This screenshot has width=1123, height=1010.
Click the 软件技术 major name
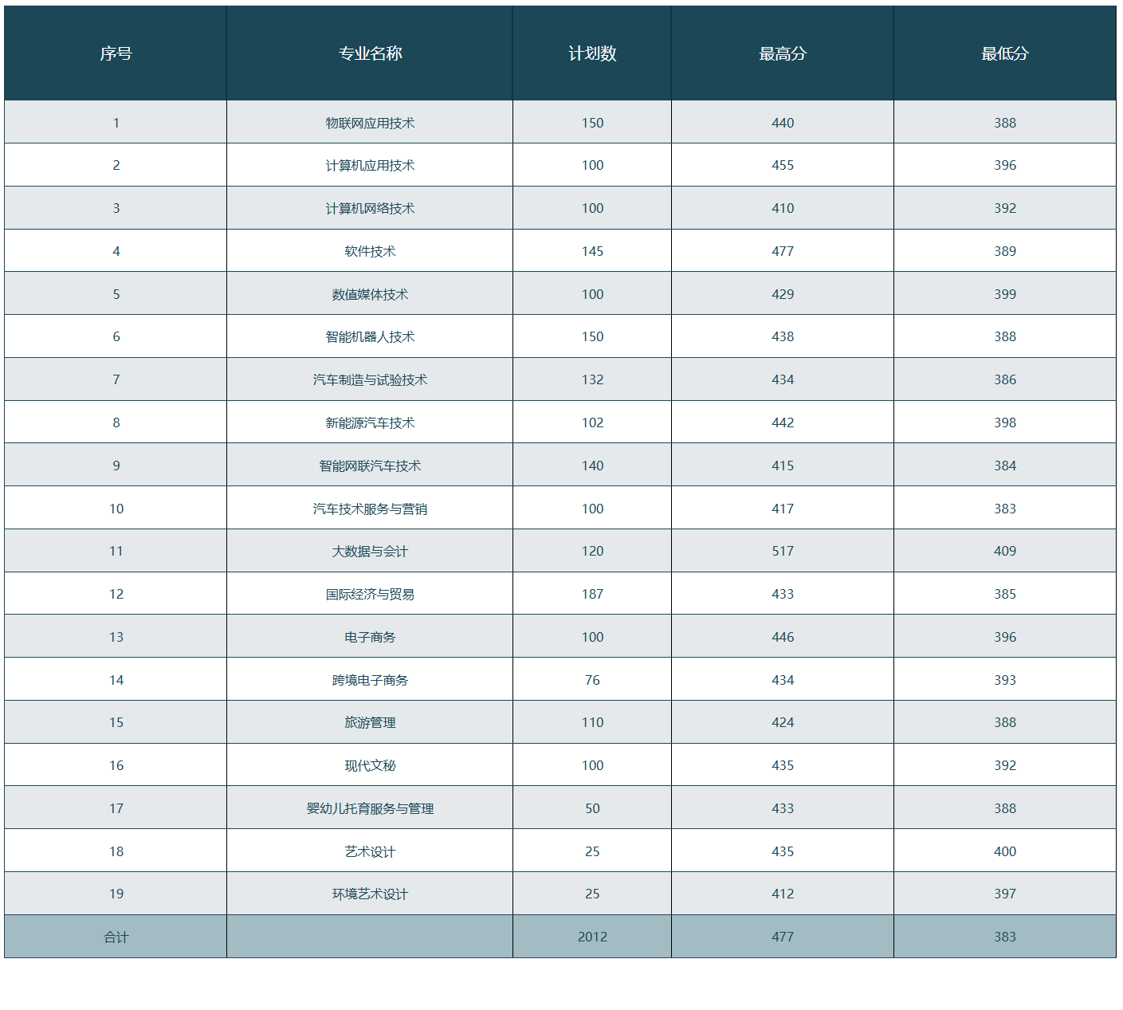click(370, 251)
